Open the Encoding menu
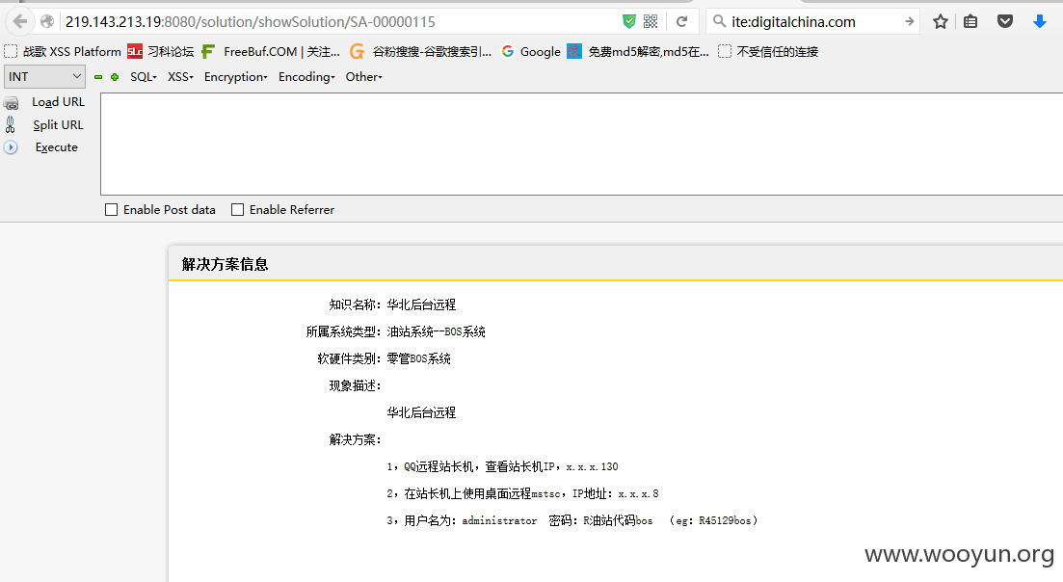 pyautogui.click(x=306, y=77)
